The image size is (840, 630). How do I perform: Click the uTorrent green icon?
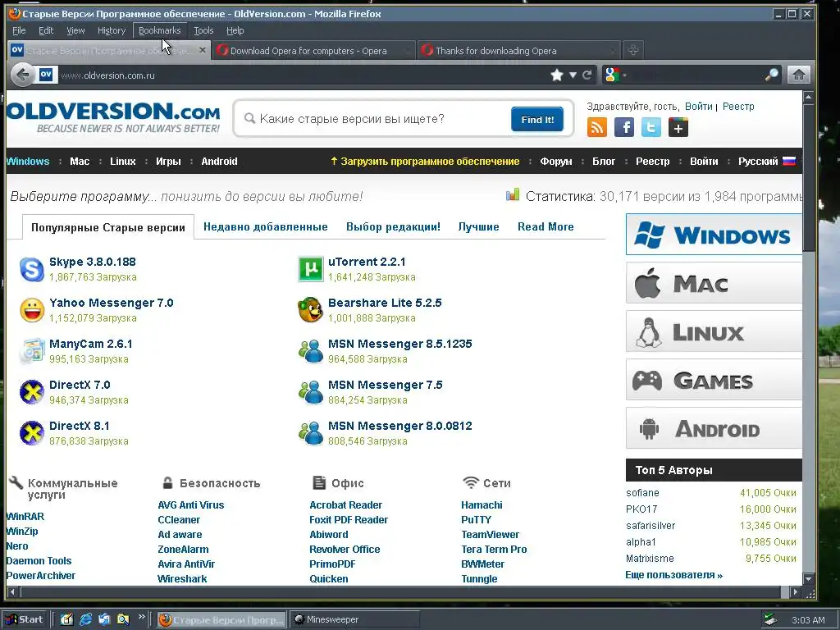(x=311, y=269)
